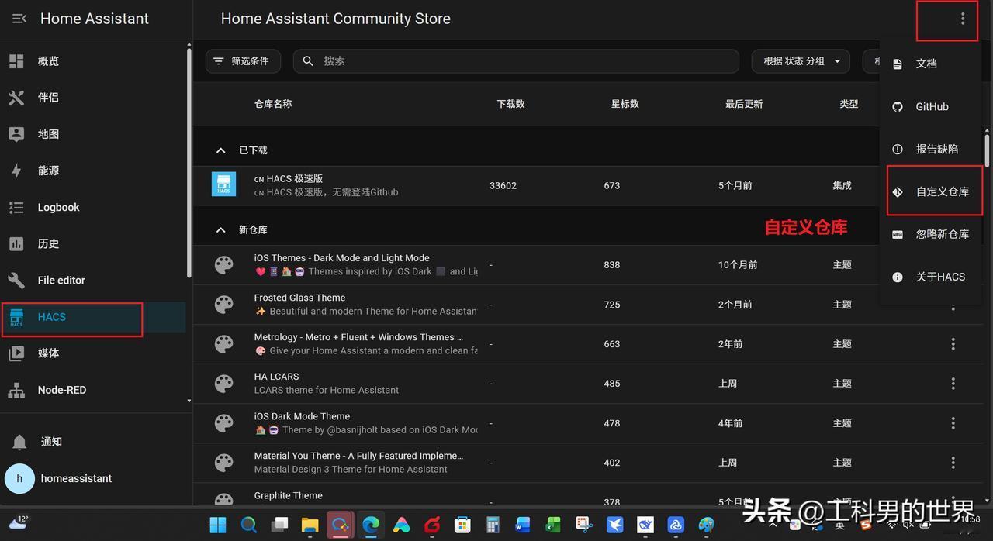Click palette icon of Metrology theme row

[x=223, y=344]
